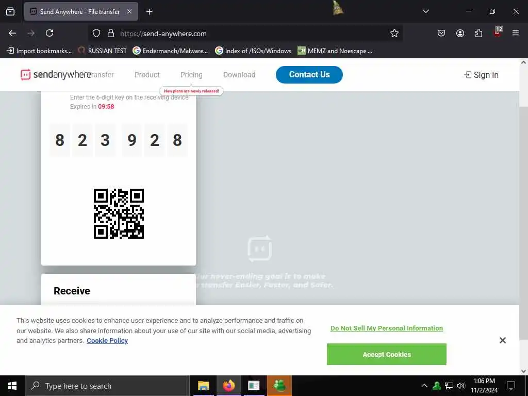Click the forward navigation arrow
This screenshot has width=528, height=396.
tap(31, 33)
